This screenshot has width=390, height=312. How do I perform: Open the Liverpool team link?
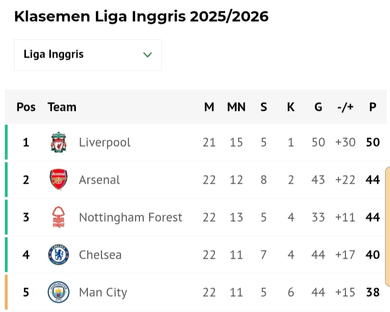pos(105,142)
